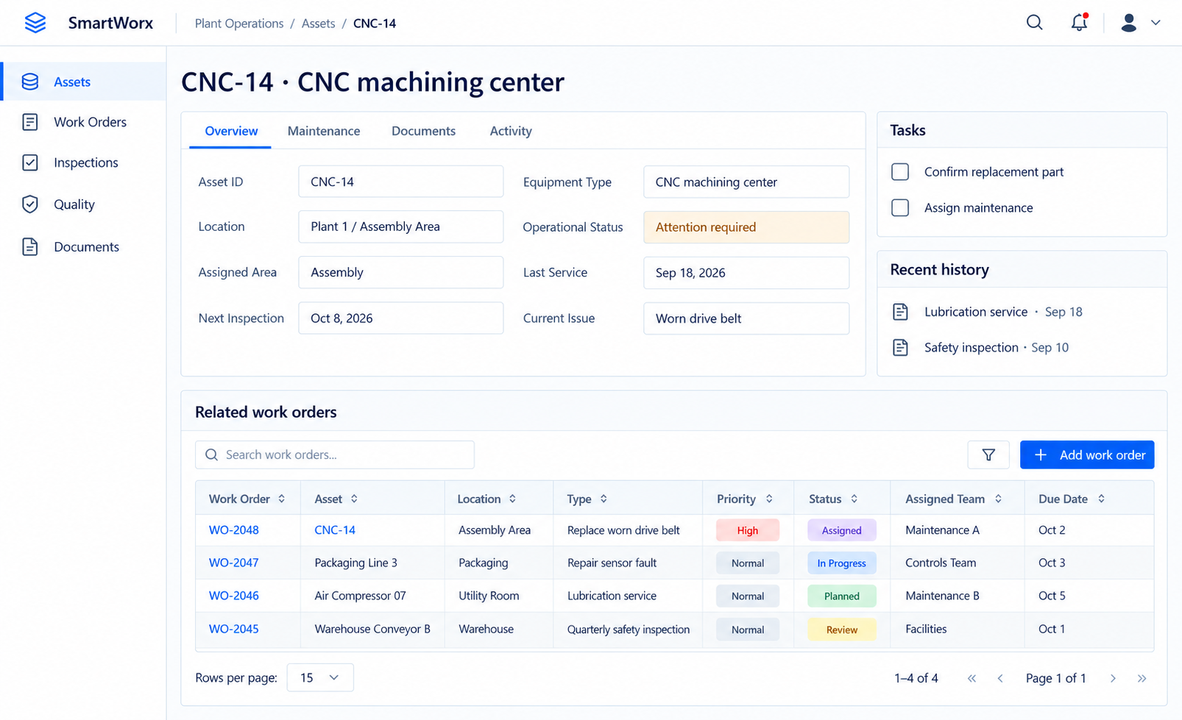1182x720 pixels.
Task: Open work order WO-2048 link
Action: (234, 530)
